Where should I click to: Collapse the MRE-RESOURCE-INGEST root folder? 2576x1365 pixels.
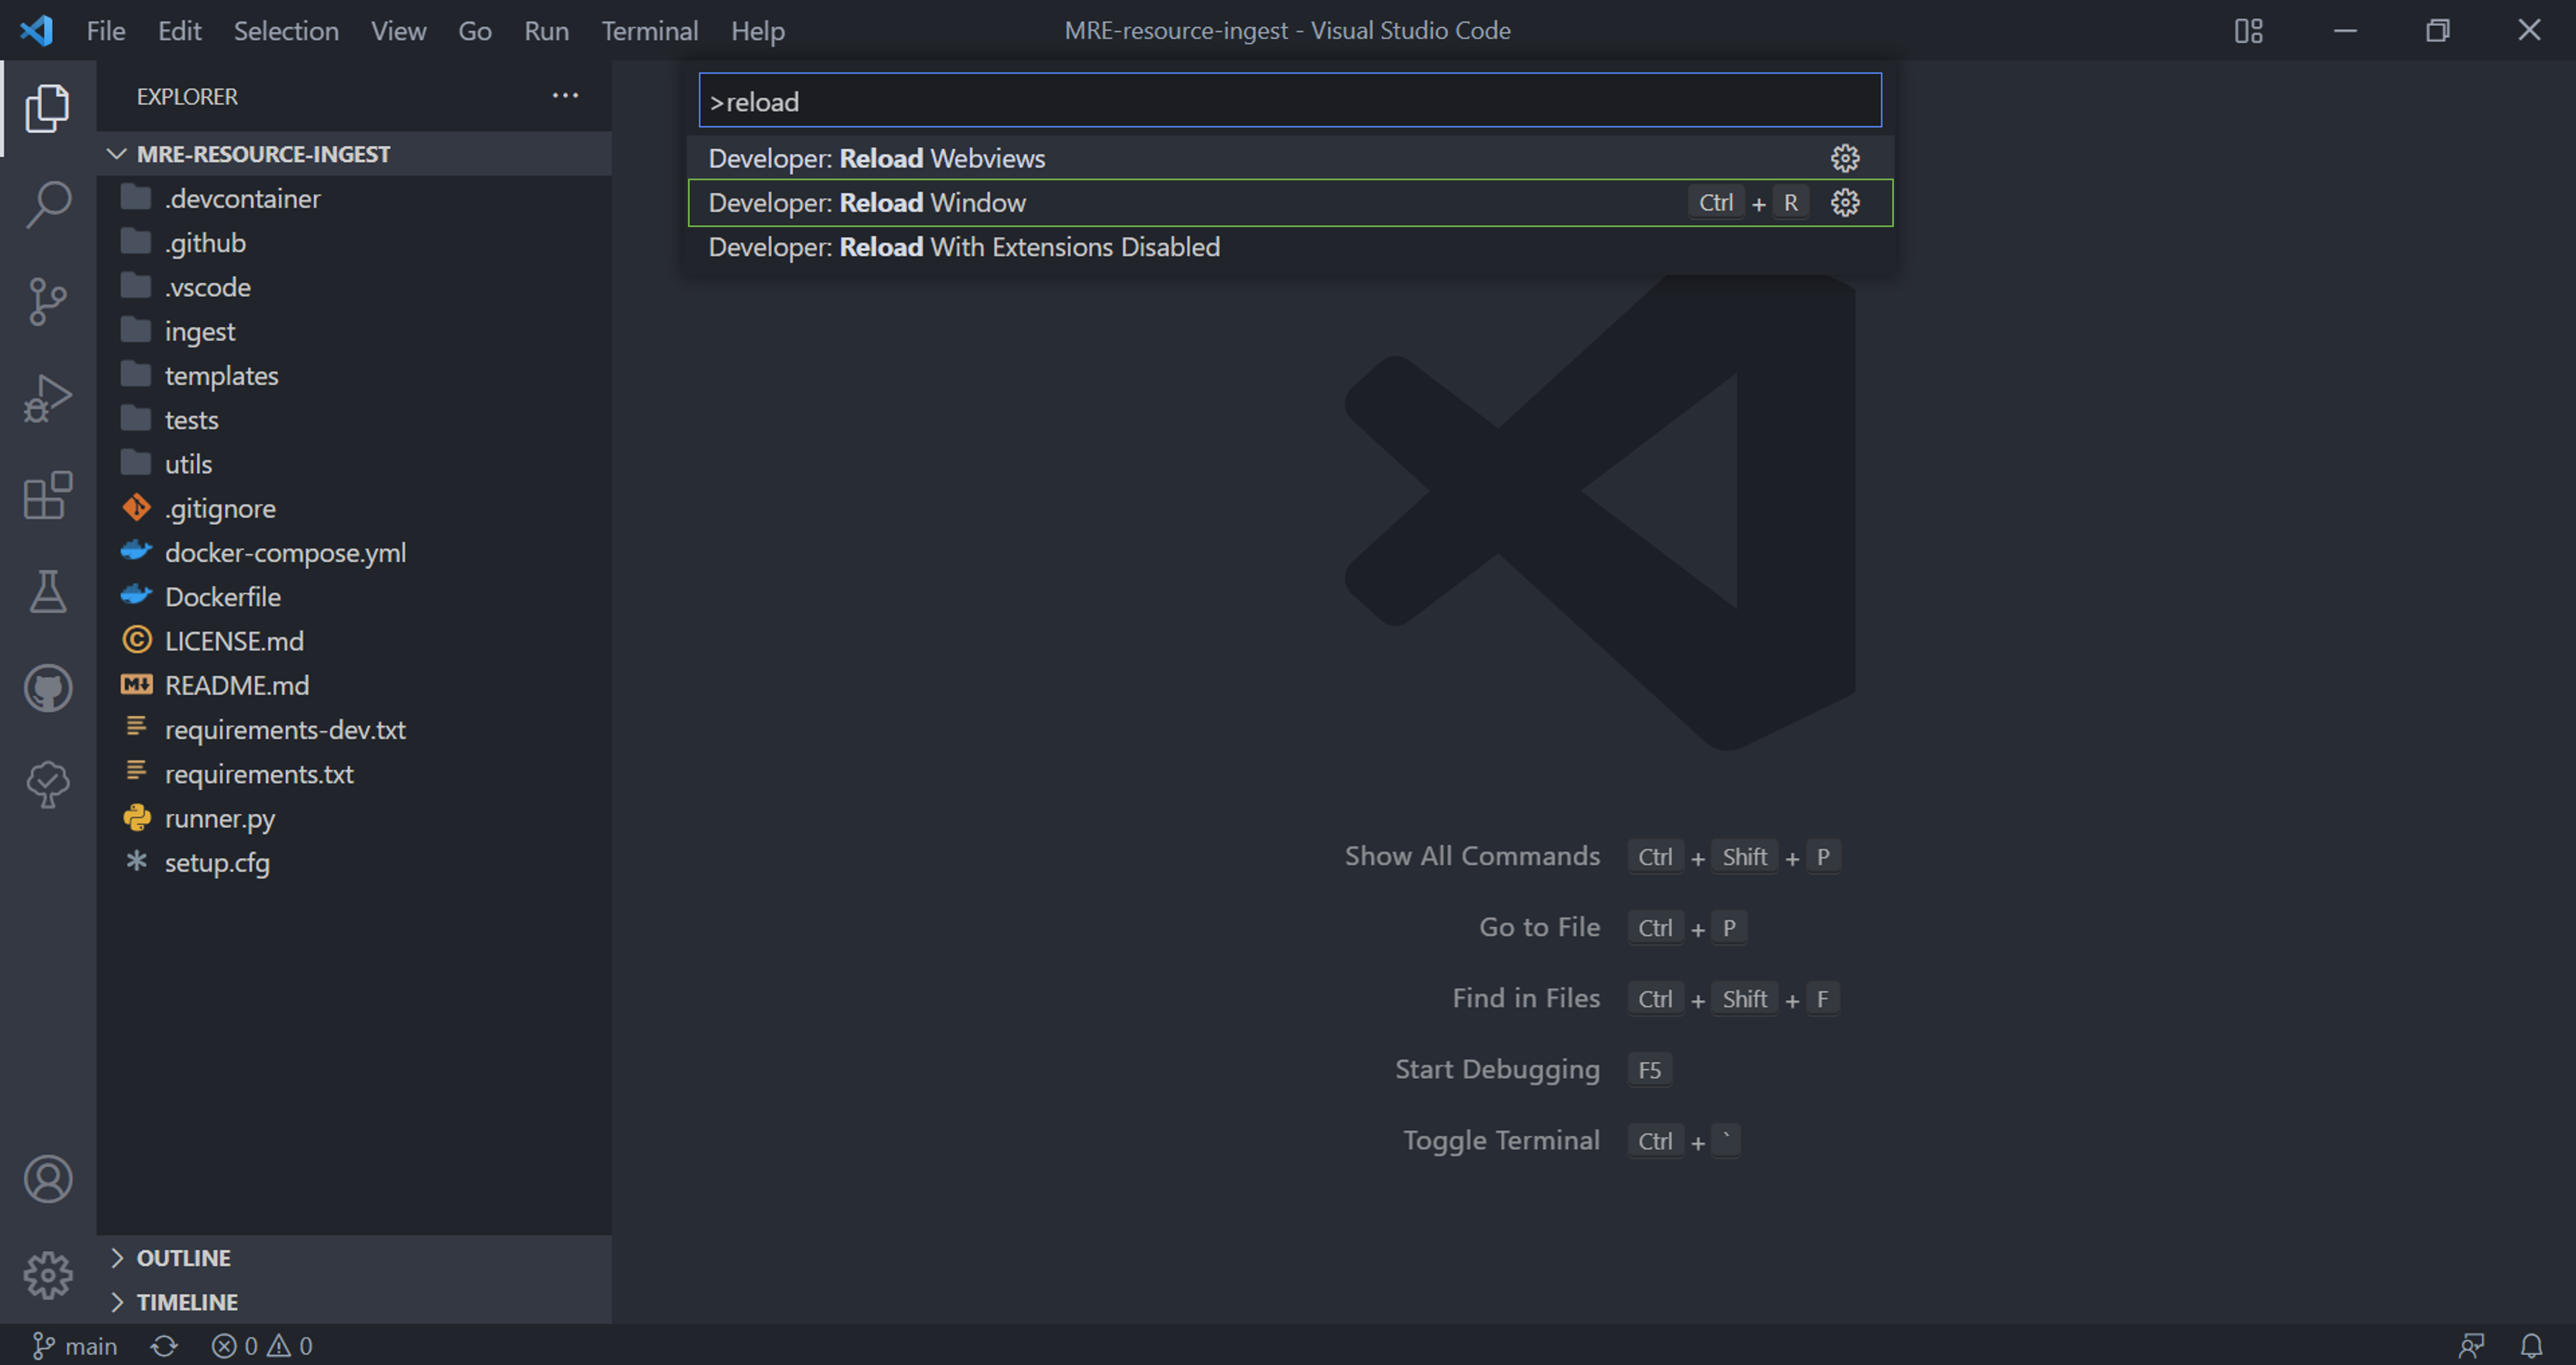point(355,154)
